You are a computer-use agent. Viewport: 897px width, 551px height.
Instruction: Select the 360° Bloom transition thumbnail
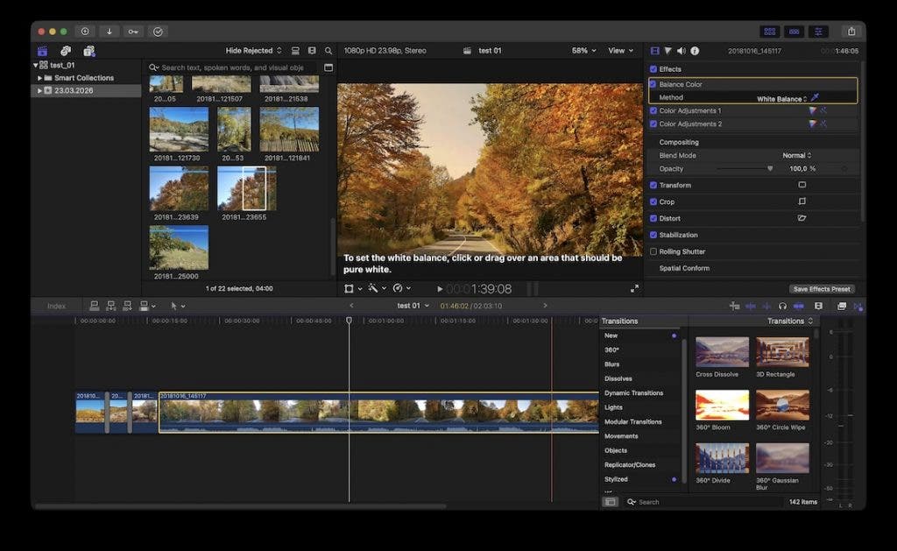point(722,405)
